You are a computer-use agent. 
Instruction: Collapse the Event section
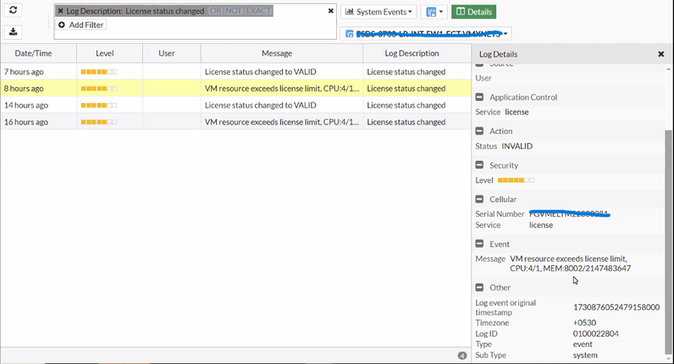coord(479,244)
